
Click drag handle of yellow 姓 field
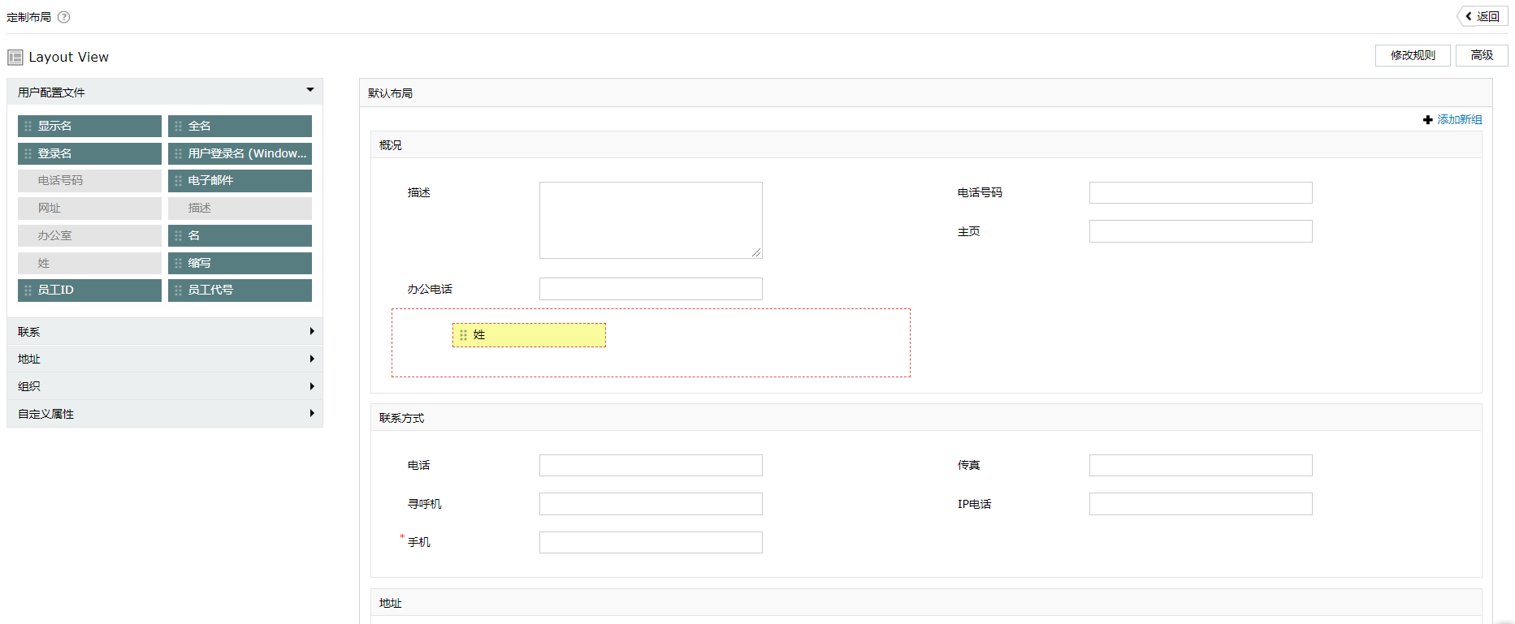pos(463,335)
